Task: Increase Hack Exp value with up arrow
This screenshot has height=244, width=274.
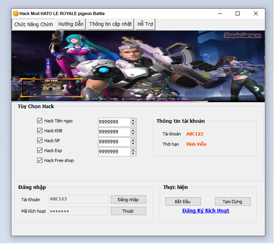Action: [133, 150]
